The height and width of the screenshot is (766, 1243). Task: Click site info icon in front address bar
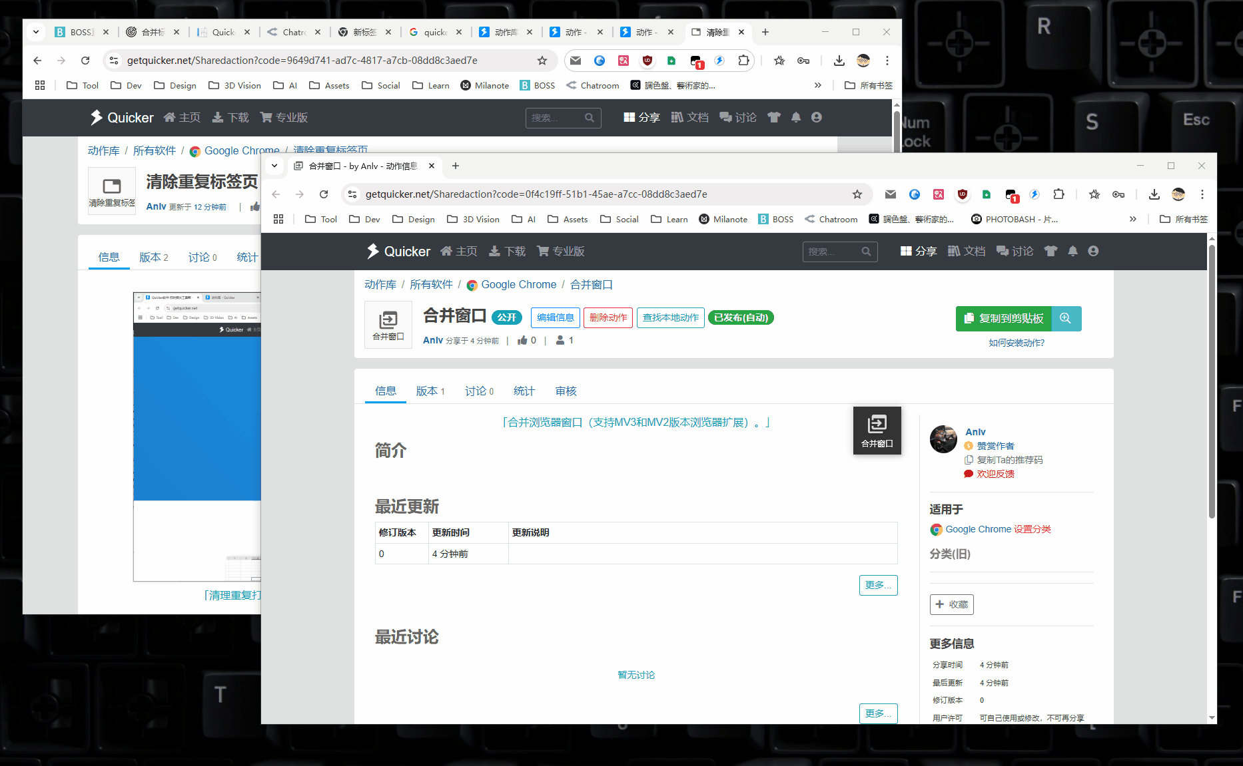click(x=352, y=194)
